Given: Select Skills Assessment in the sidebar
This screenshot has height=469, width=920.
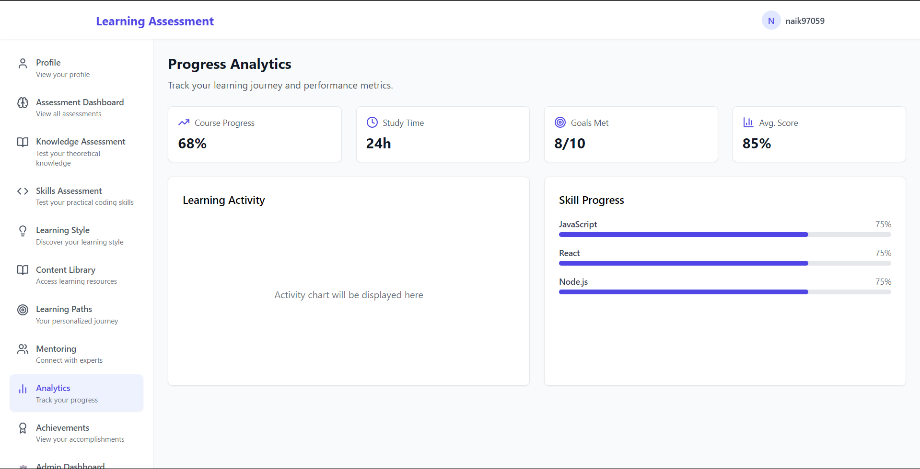Looking at the screenshot, I should [76, 196].
